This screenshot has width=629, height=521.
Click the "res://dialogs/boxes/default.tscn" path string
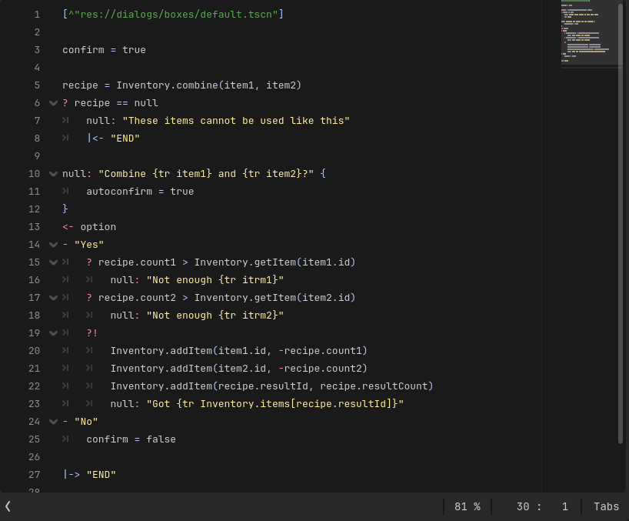[x=175, y=15]
